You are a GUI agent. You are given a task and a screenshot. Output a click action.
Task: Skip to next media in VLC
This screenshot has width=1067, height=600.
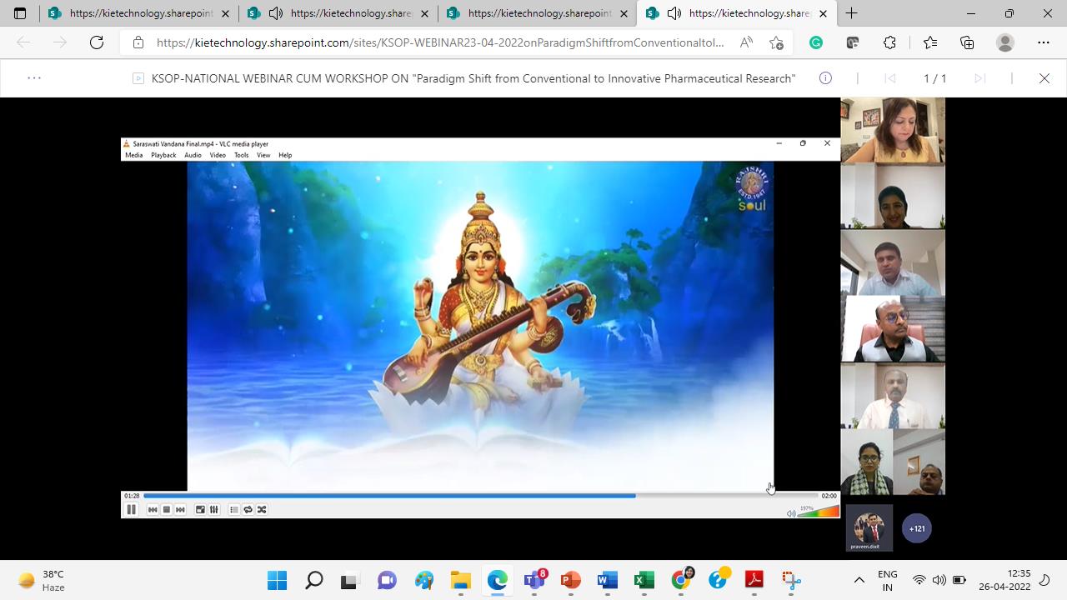[x=180, y=509]
